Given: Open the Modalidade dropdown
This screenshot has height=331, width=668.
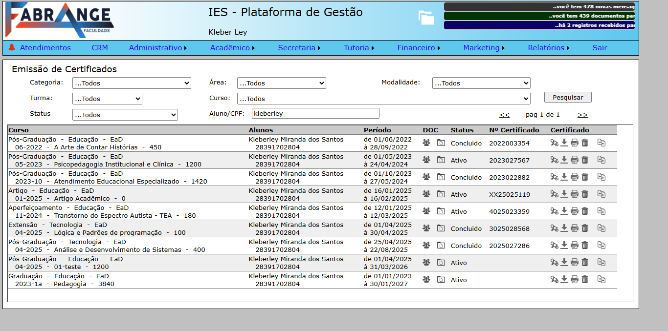Looking at the screenshot, I should tap(481, 83).
